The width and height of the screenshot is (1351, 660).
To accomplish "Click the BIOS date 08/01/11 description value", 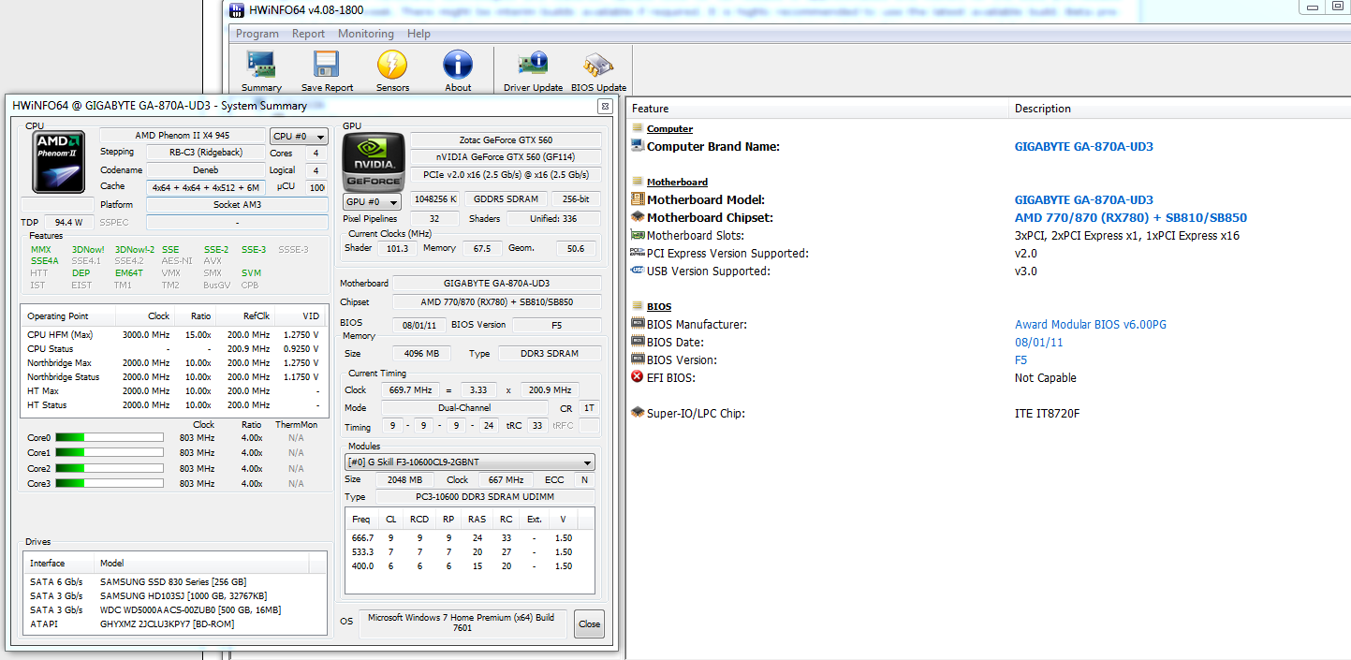I will pyautogui.click(x=1038, y=343).
